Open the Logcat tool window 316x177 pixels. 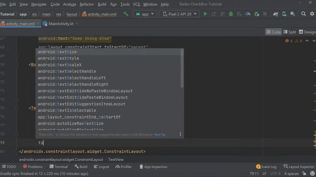(x=101, y=167)
